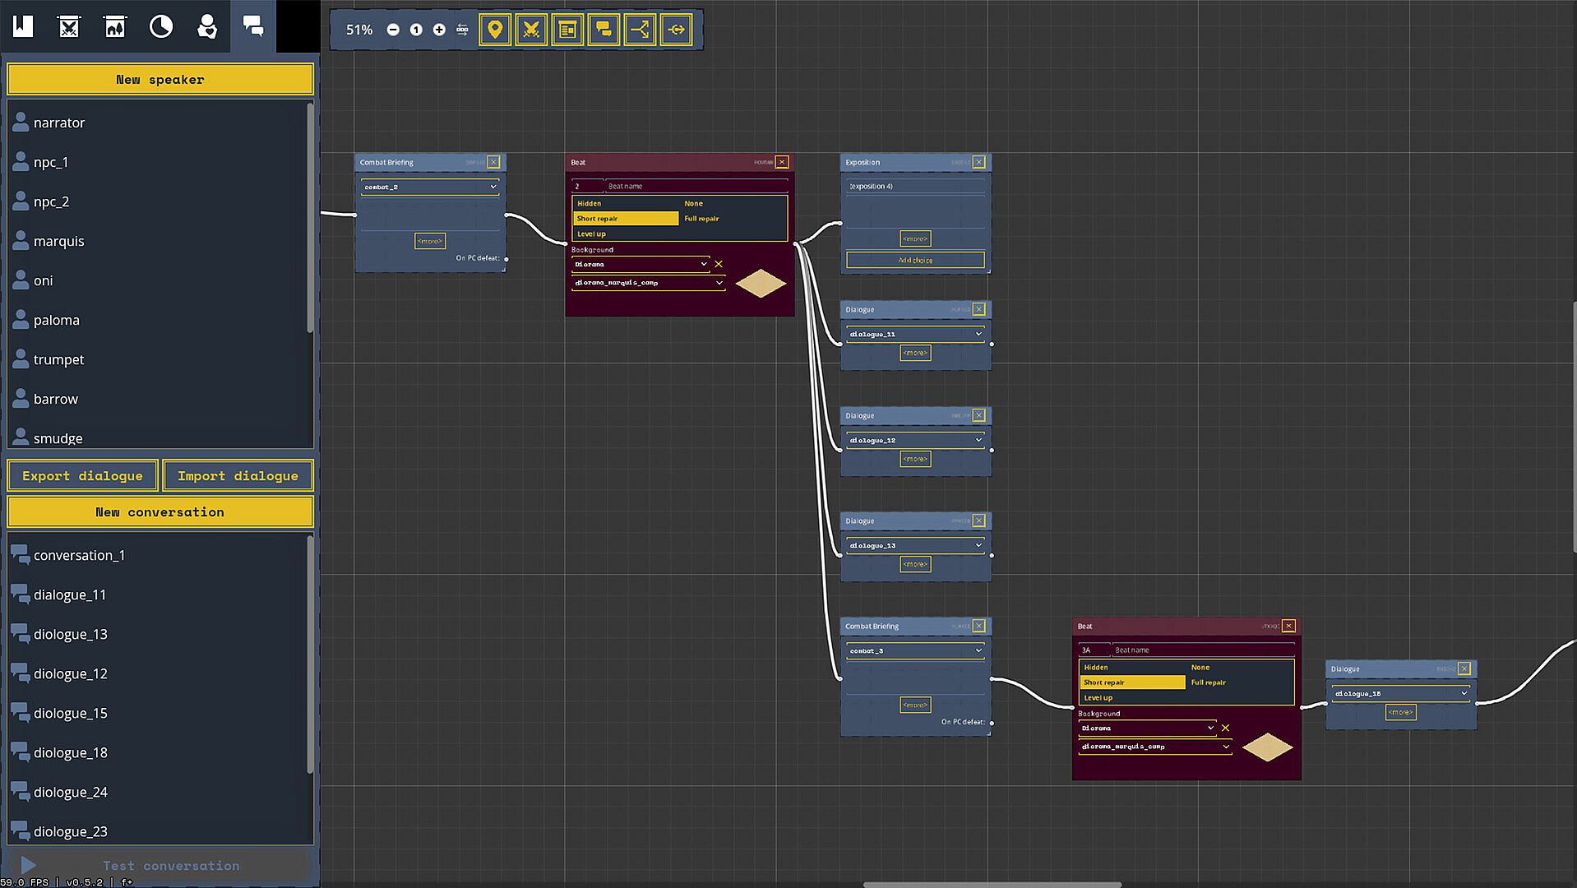
Task: Toggle Hidden in Beat 2 node
Action: click(626, 203)
